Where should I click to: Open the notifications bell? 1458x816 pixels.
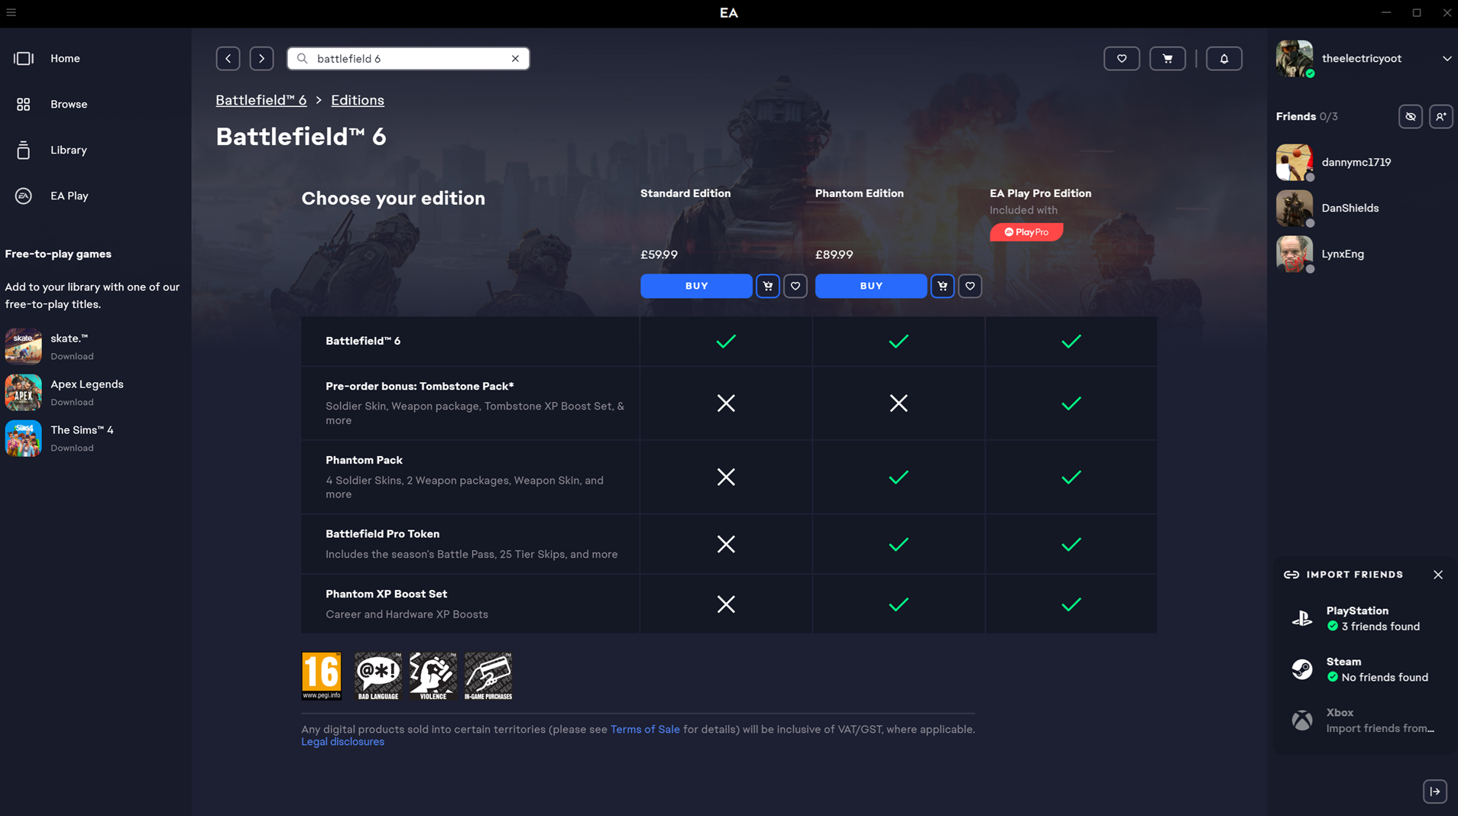tap(1223, 59)
